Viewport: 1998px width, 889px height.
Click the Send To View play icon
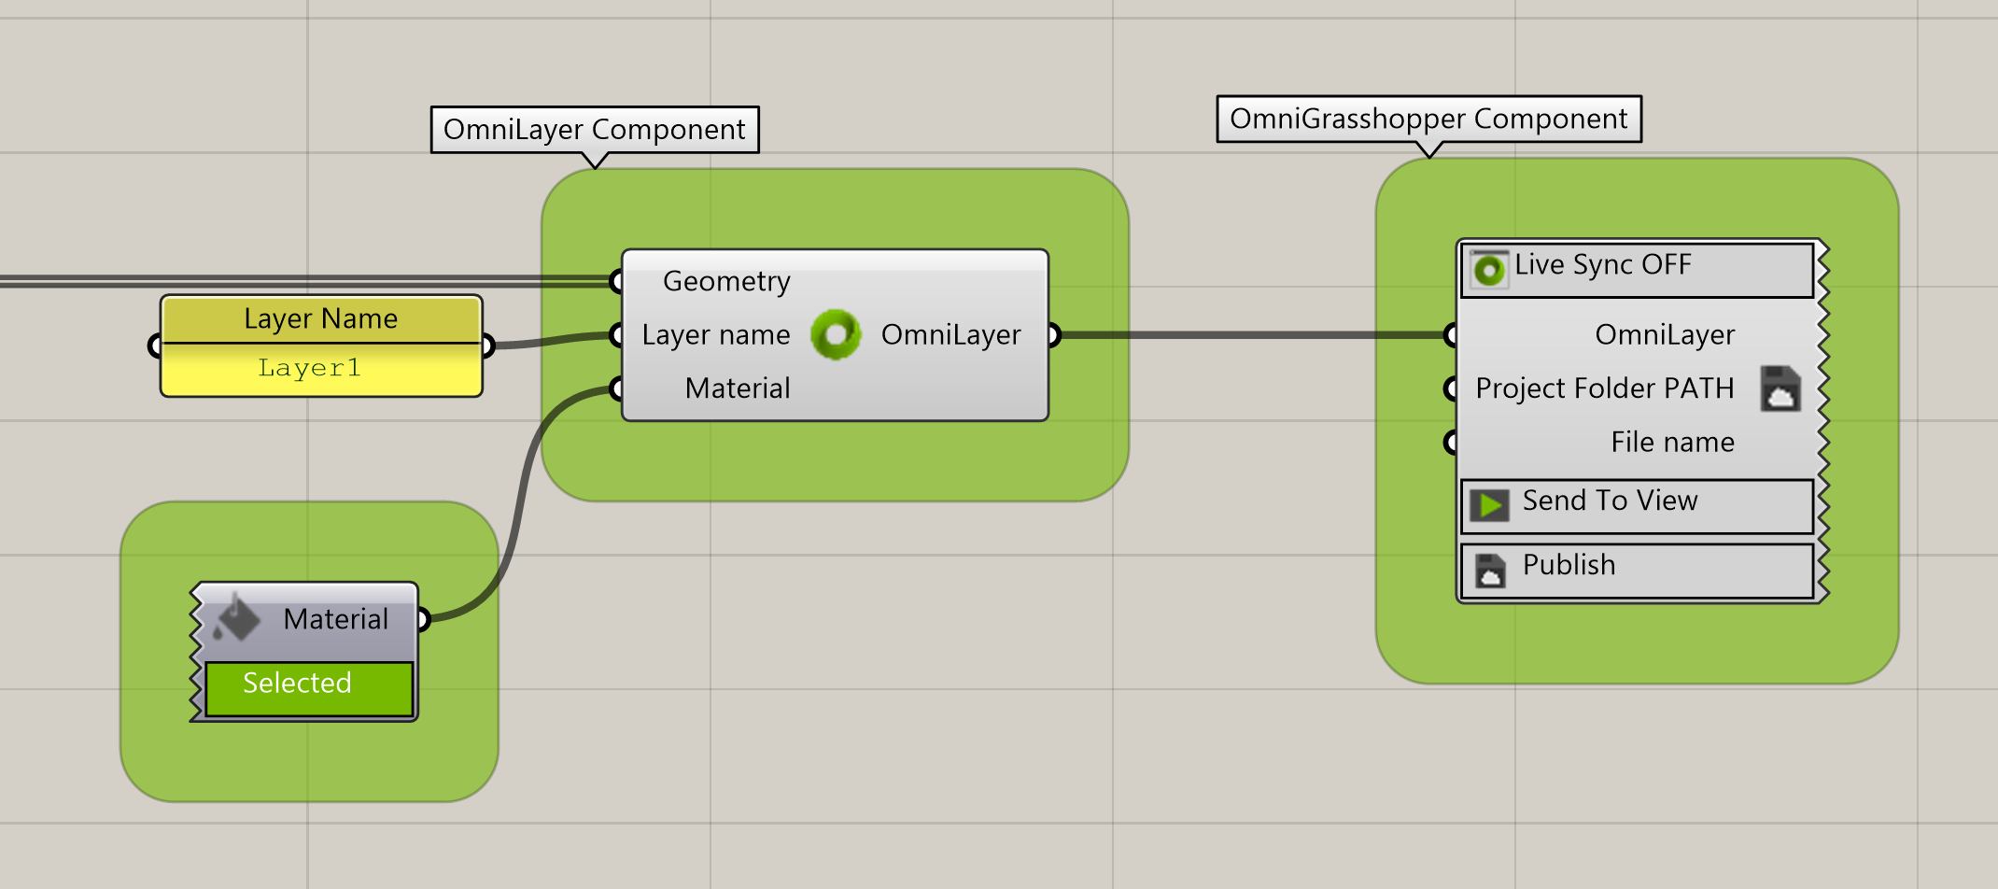1490,505
